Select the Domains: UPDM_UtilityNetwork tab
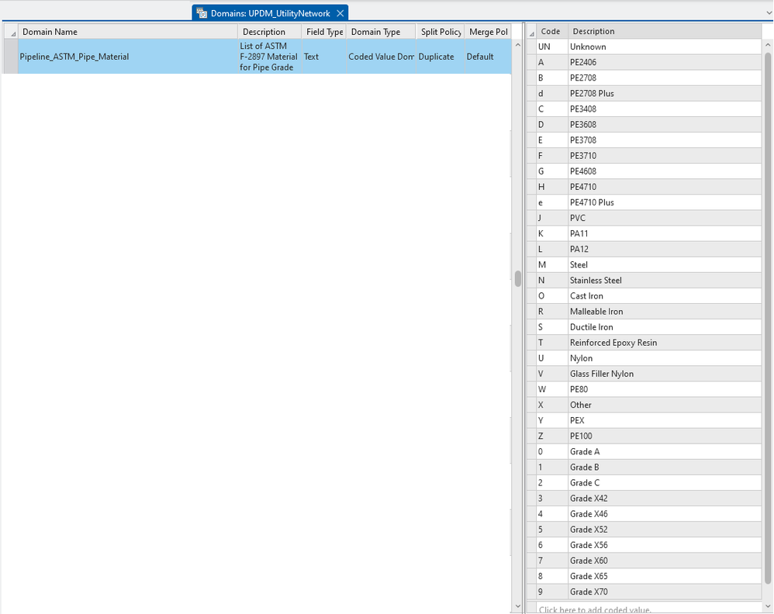Viewport: 774px width, 614px height. point(270,13)
